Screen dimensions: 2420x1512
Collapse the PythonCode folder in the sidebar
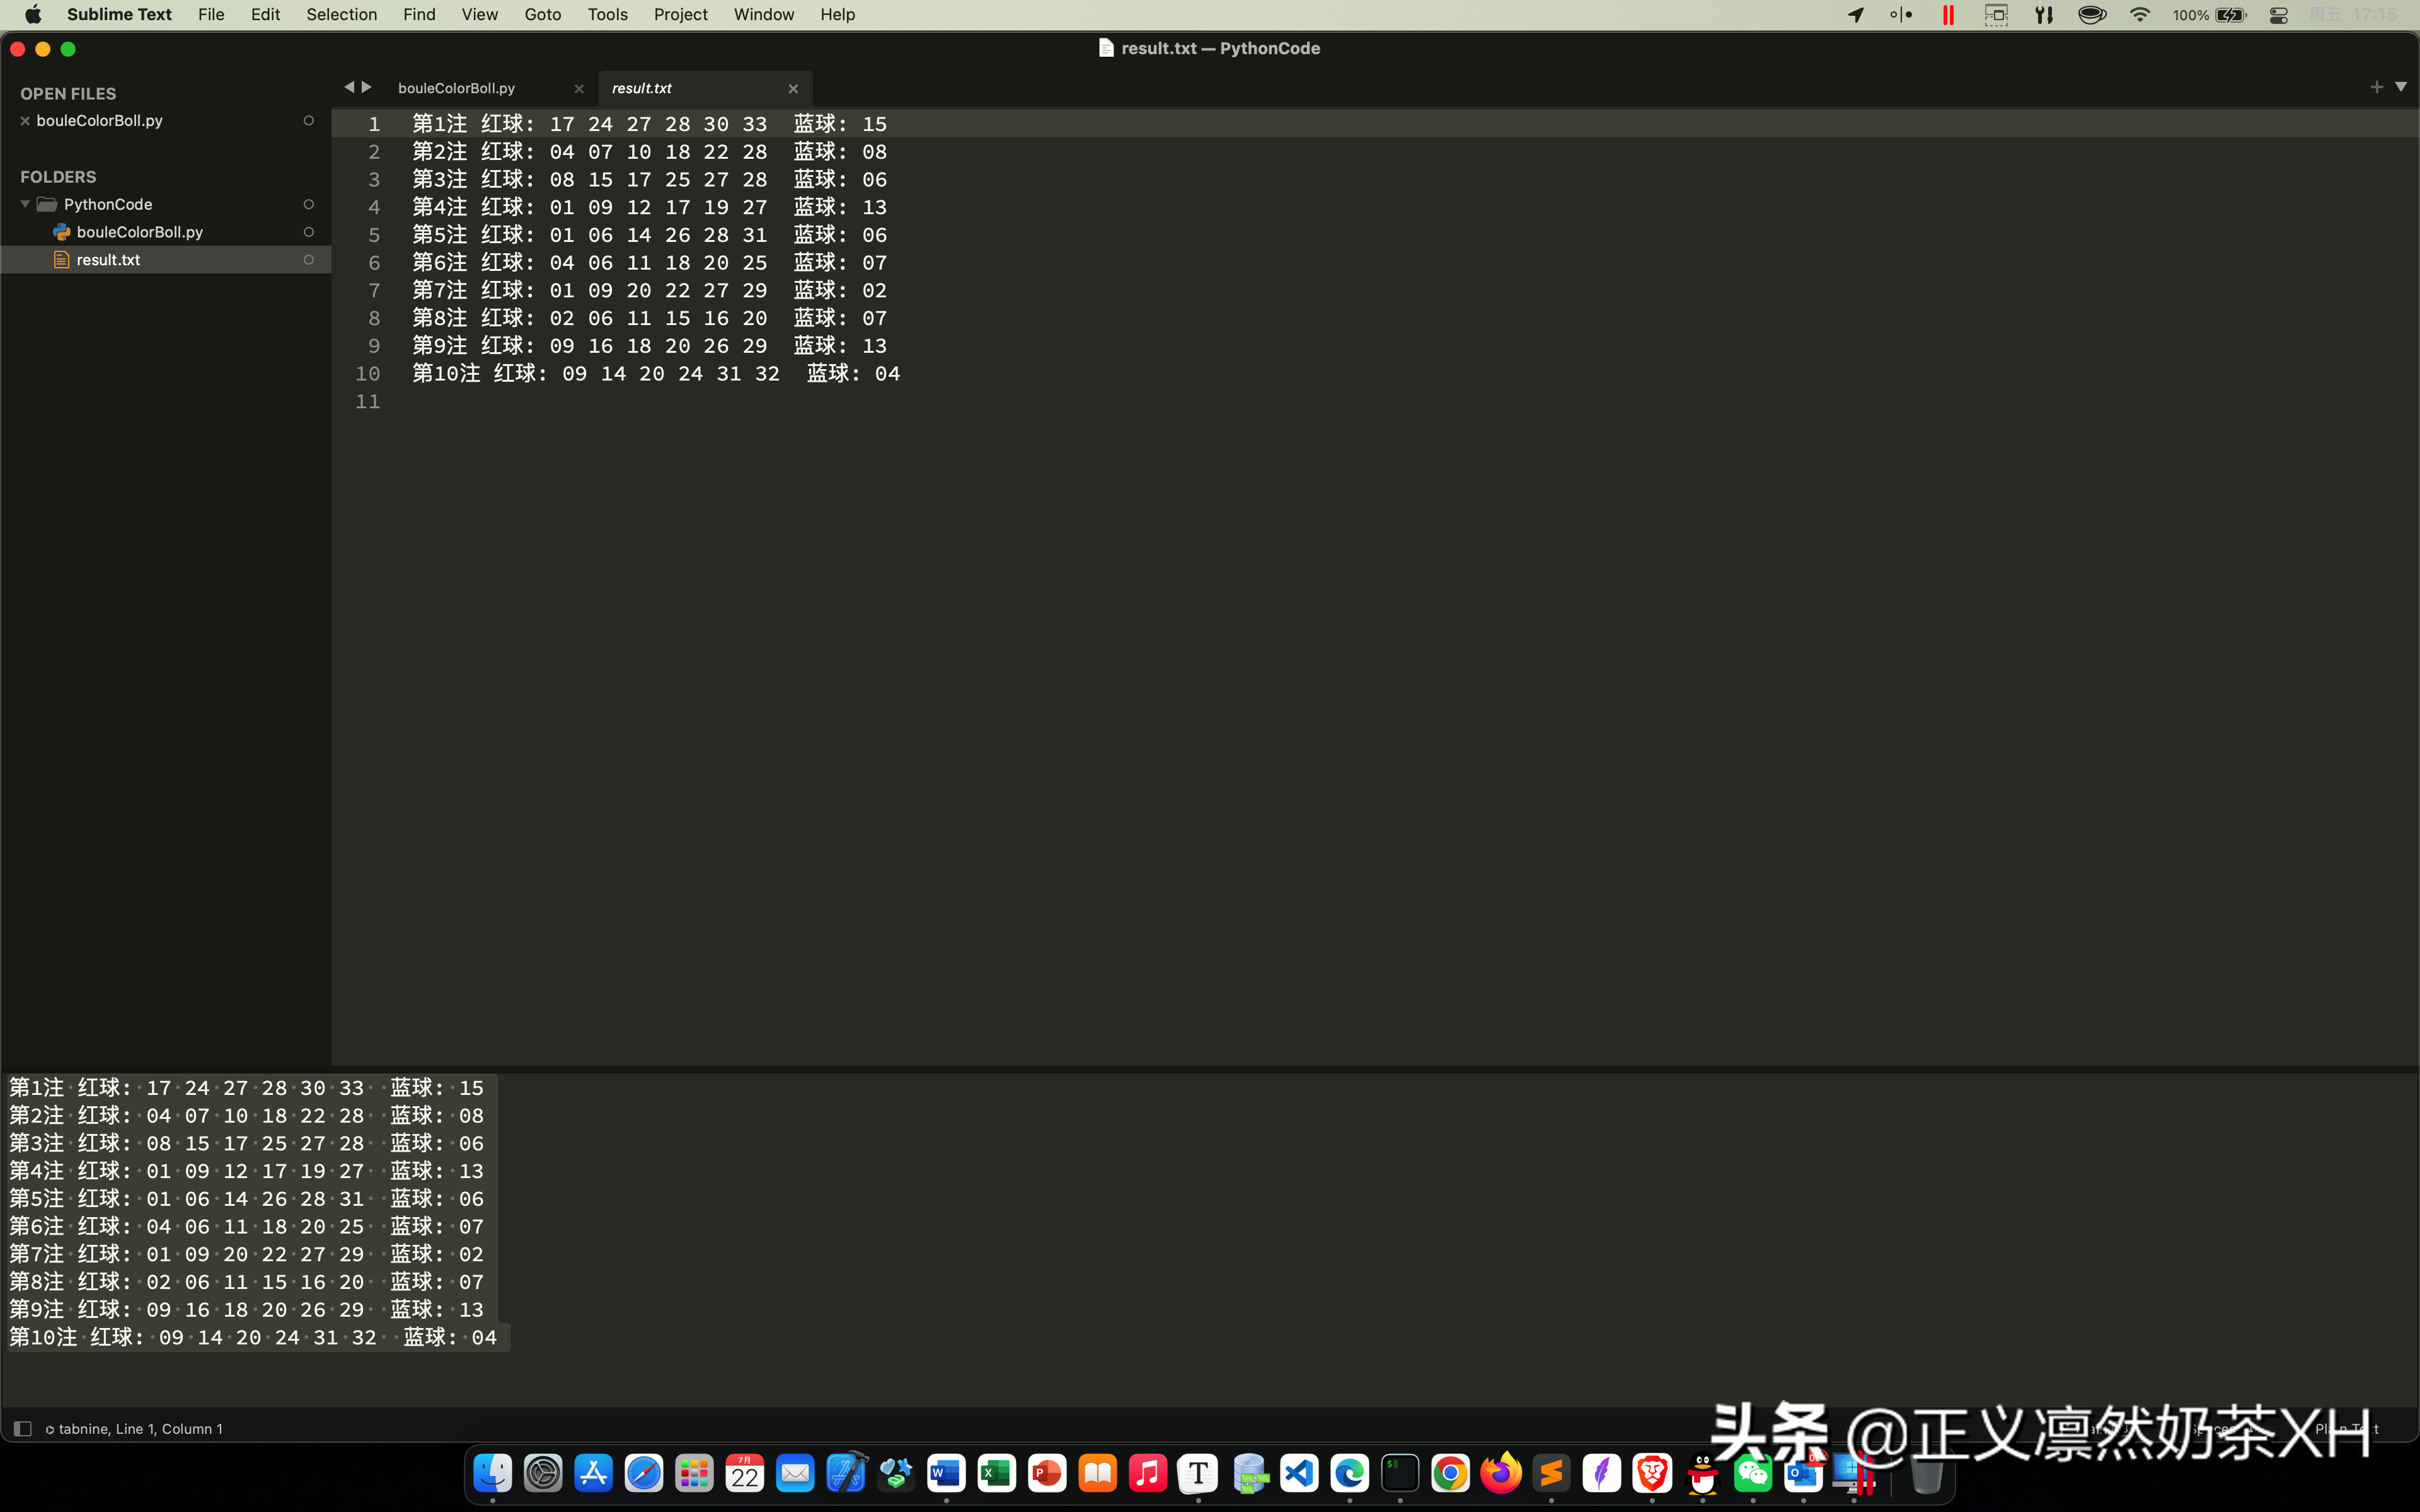click(x=24, y=204)
